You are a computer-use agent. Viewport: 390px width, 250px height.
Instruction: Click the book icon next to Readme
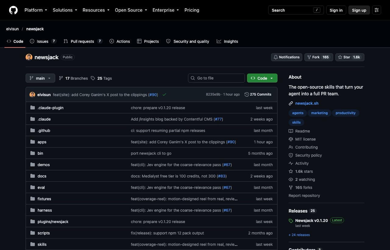tap(291, 131)
